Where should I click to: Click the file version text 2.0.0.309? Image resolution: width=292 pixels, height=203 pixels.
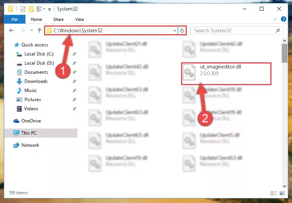pos(209,73)
